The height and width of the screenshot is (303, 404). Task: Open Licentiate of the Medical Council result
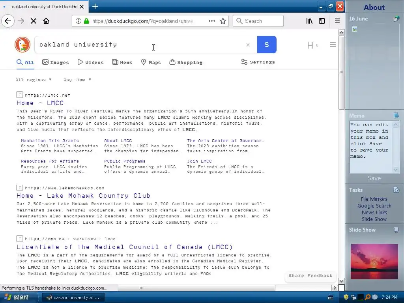[125, 247]
